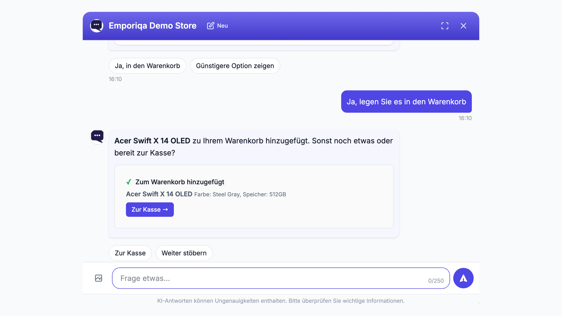Click the Emporiqa chat logo in header

click(97, 26)
